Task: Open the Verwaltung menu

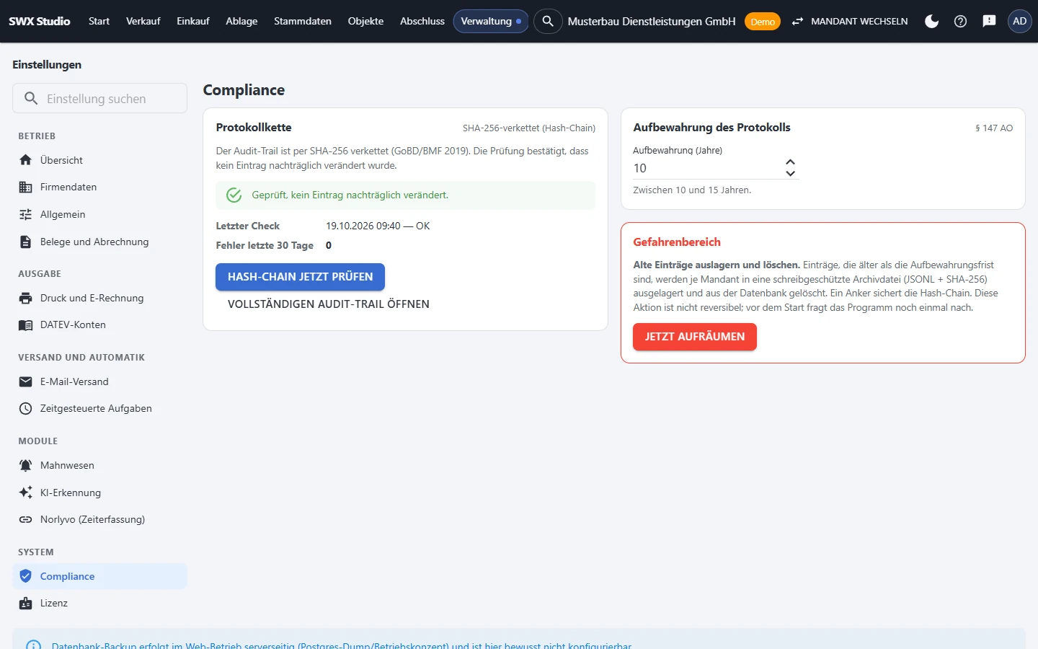Action: pos(490,21)
